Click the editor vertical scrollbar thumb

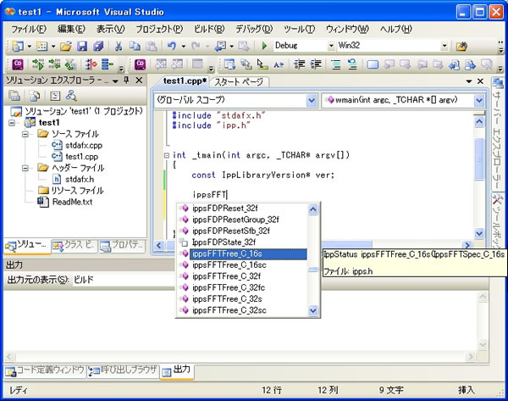pyautogui.click(x=479, y=159)
